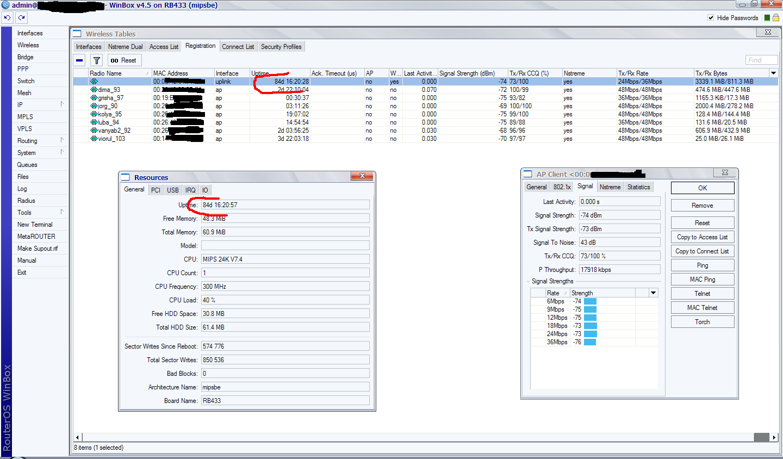Toggle the Hide Passwords checkbox
783x459 pixels.
tap(711, 18)
